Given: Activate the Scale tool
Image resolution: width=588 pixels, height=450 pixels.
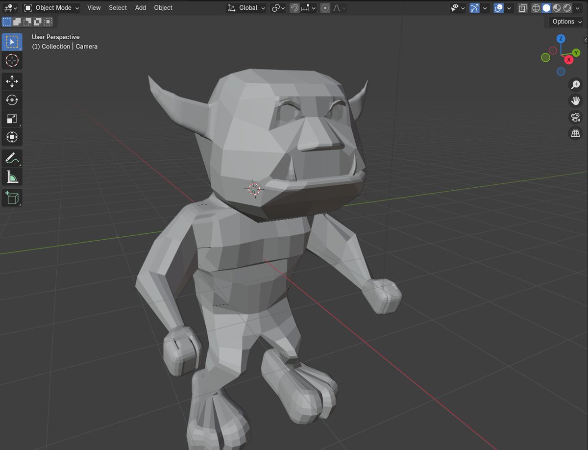Looking at the screenshot, I should [x=12, y=119].
